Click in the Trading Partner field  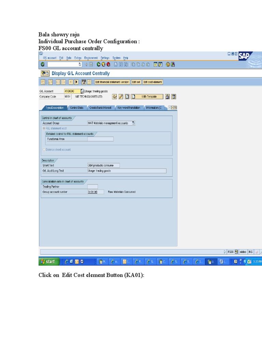coord(92,187)
